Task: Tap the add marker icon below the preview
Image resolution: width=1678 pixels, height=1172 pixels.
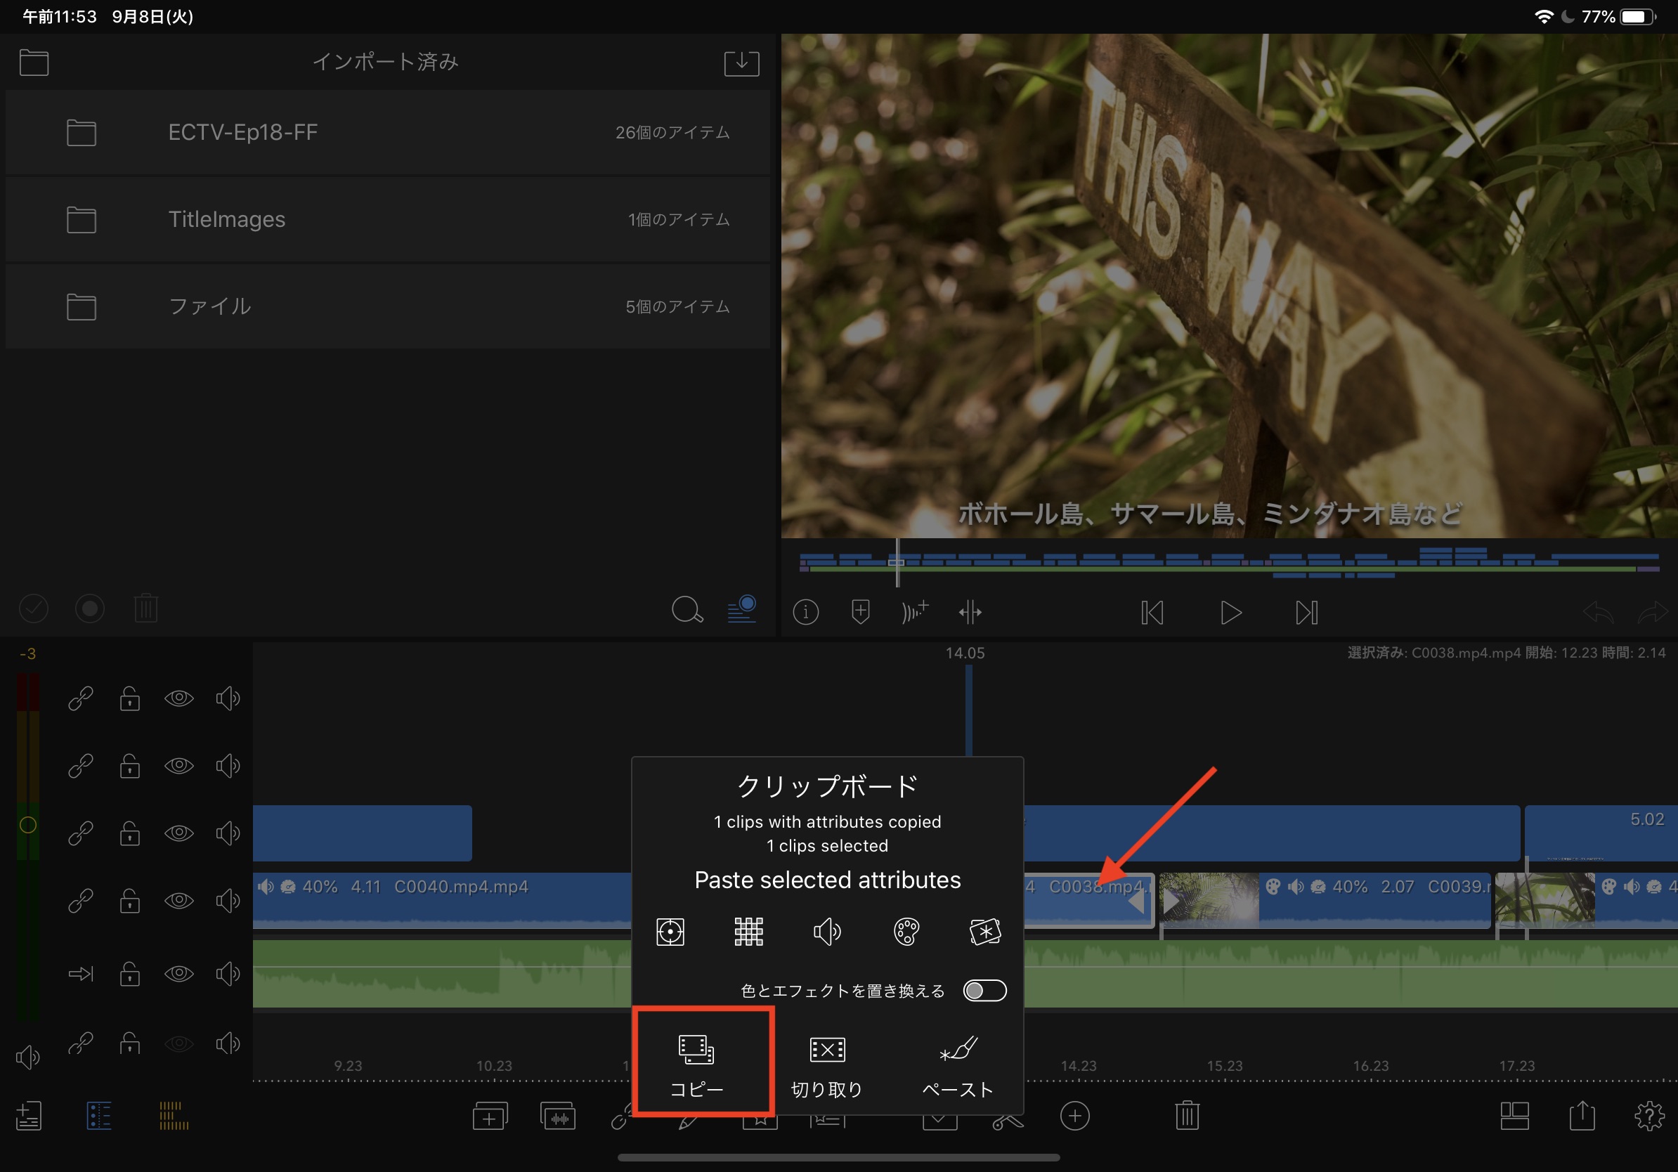Action: 860,611
